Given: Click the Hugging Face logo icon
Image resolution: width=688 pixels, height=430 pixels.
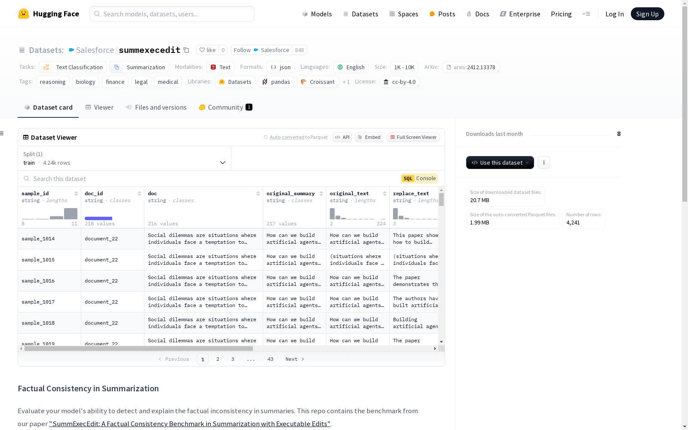Looking at the screenshot, I should tap(24, 14).
